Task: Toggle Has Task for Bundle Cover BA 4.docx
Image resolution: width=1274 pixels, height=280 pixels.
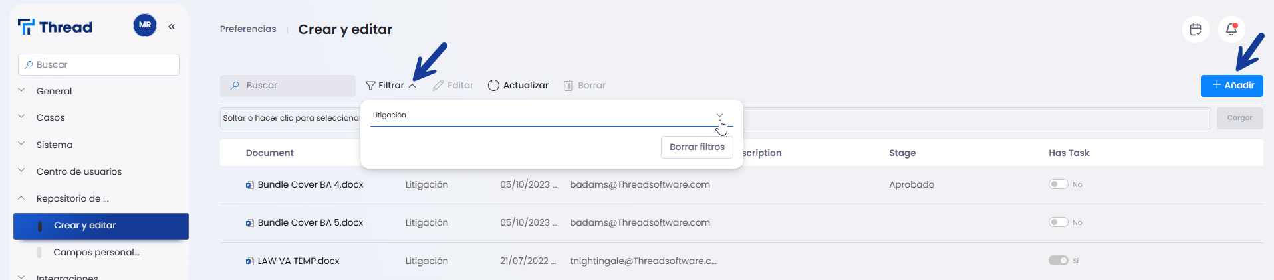Action: [1058, 184]
